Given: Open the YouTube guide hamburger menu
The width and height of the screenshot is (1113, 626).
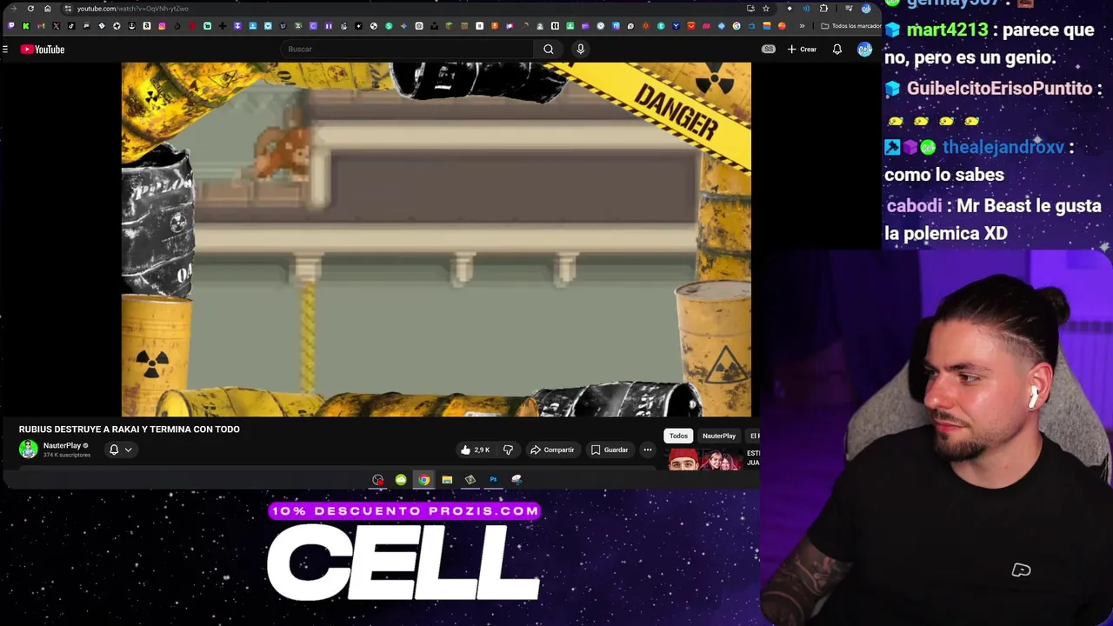Looking at the screenshot, I should coord(5,50).
